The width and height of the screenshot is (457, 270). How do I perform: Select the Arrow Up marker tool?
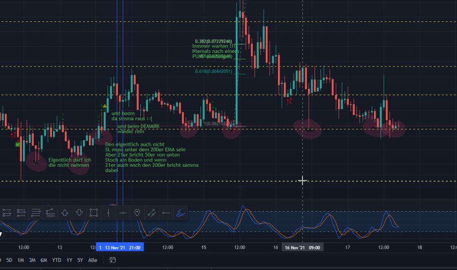[x=65, y=213]
